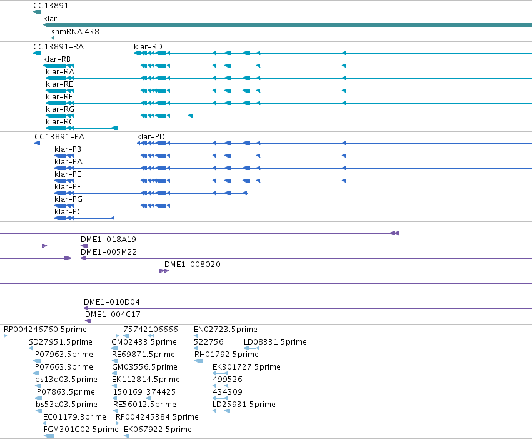Click the RP004246760.5prime EST label
The height and width of the screenshot is (439, 532).
(45, 330)
